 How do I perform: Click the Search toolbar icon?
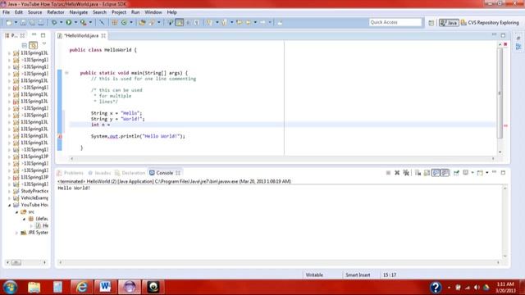tap(152, 22)
